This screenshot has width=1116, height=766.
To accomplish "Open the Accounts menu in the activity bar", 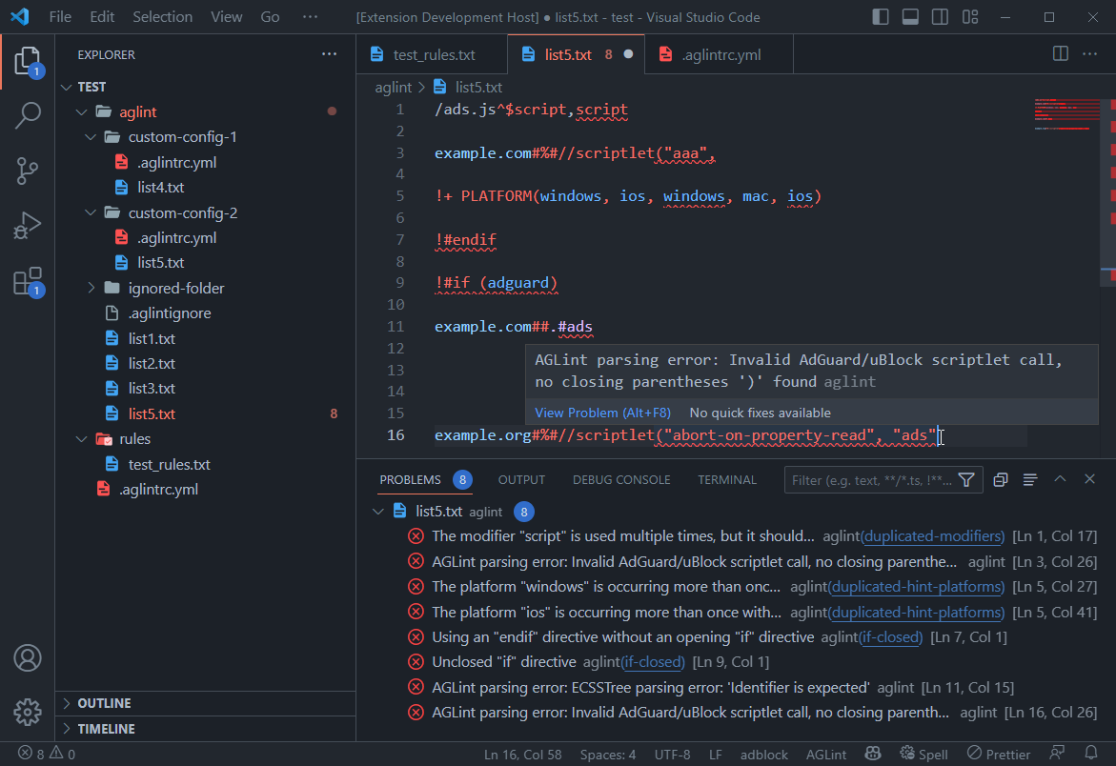I will coord(28,657).
